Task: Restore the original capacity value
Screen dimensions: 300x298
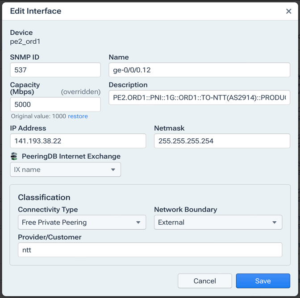Action: (x=78, y=116)
